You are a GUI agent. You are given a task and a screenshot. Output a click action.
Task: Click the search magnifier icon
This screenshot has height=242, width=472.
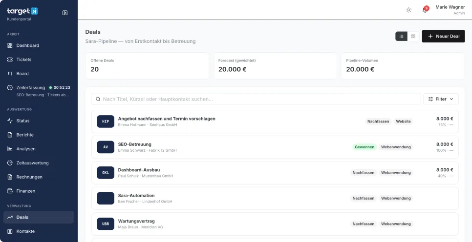coord(98,99)
